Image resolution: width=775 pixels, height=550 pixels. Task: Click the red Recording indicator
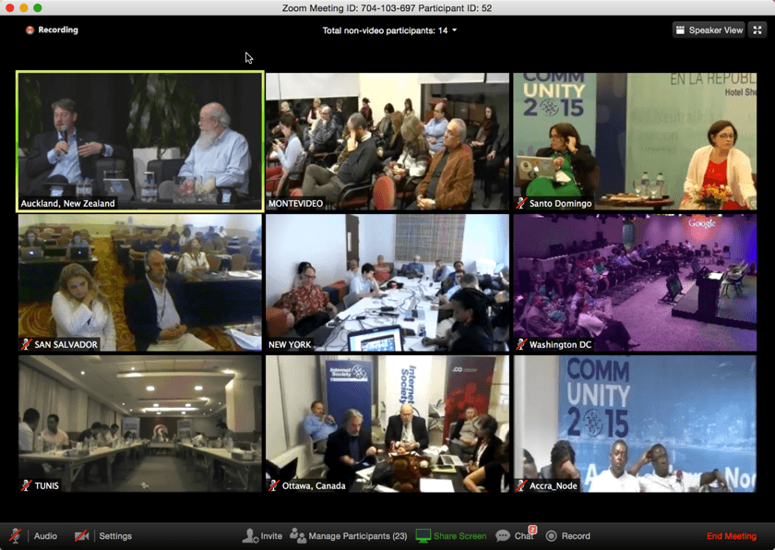pos(30,30)
